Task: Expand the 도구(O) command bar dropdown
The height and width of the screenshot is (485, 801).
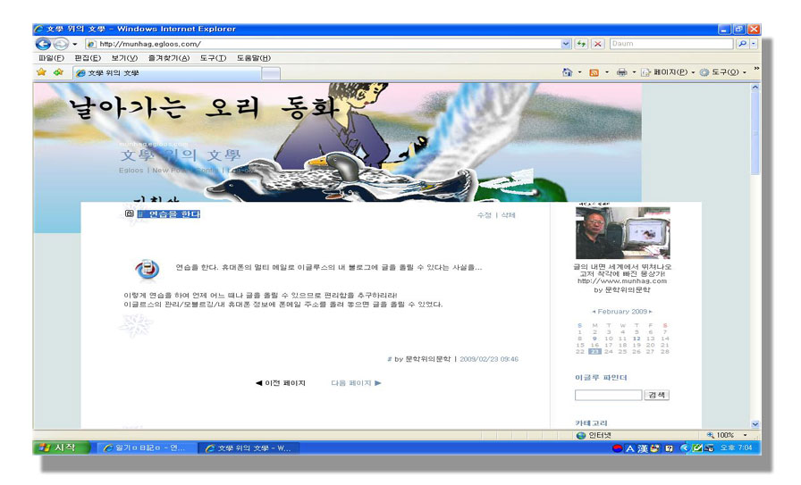Action: [x=724, y=72]
